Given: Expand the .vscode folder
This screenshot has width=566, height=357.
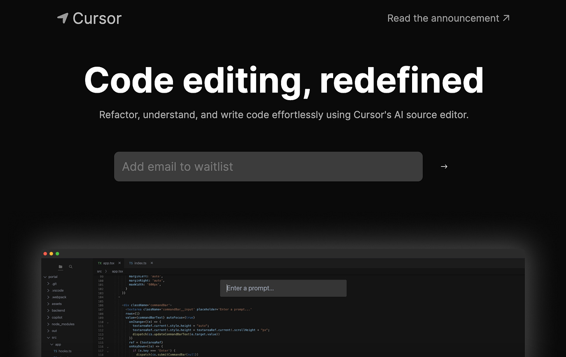Looking at the screenshot, I should point(56,290).
